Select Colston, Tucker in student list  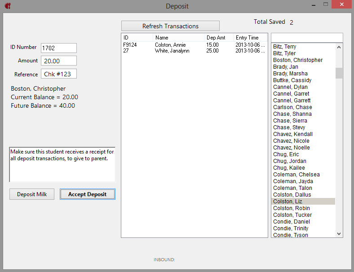pos(303,215)
